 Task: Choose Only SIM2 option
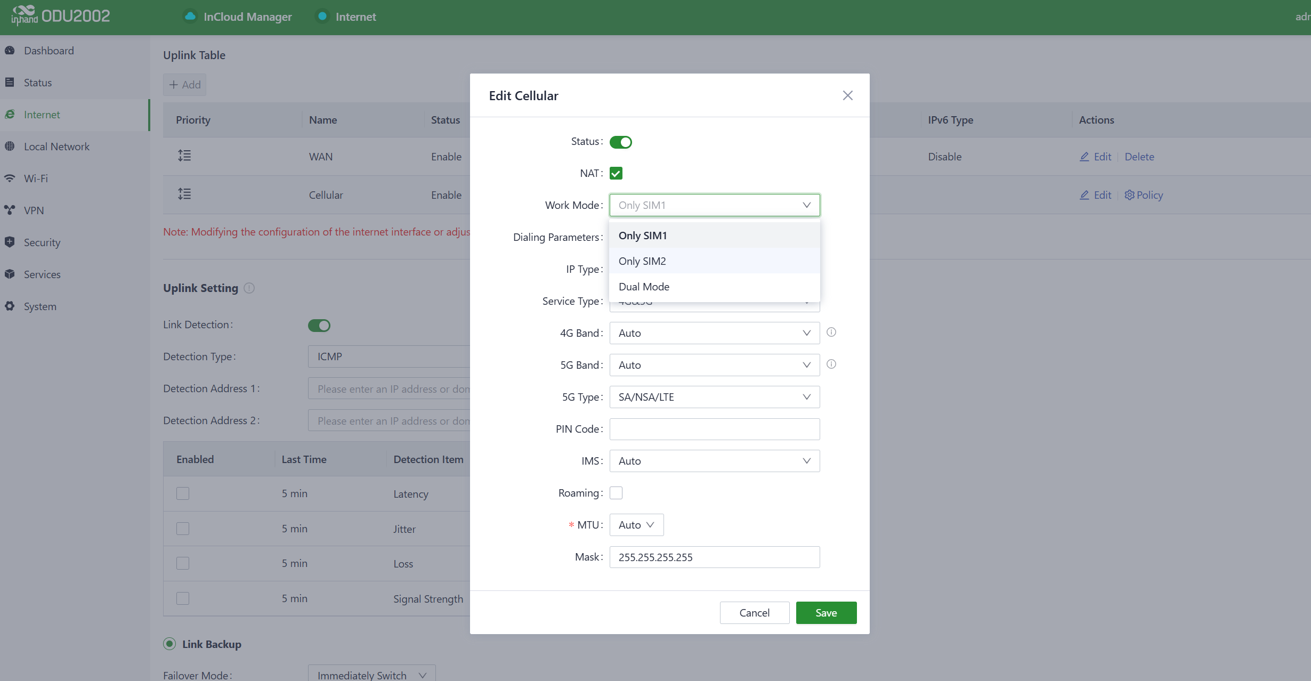642,261
